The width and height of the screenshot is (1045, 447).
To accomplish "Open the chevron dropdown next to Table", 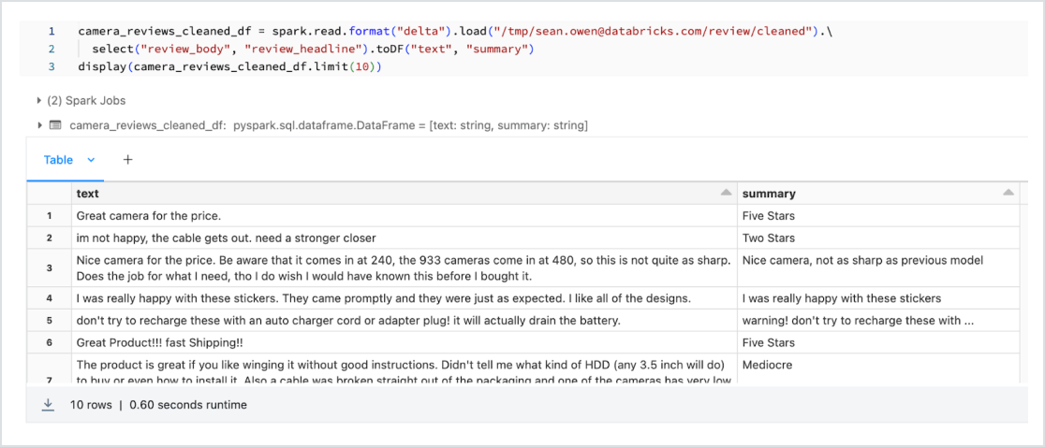I will pos(92,160).
